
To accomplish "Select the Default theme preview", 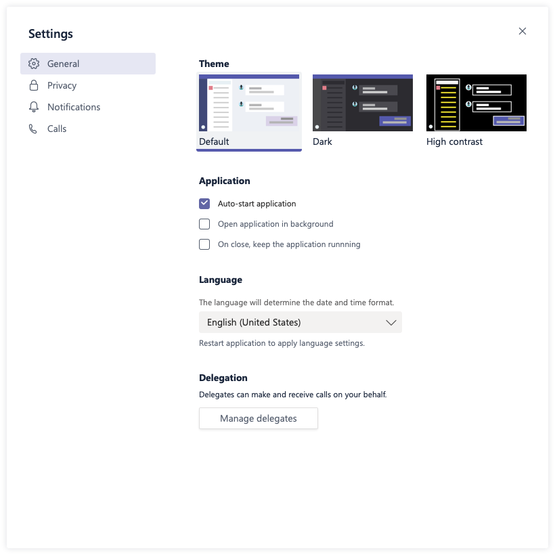I will (248, 102).
